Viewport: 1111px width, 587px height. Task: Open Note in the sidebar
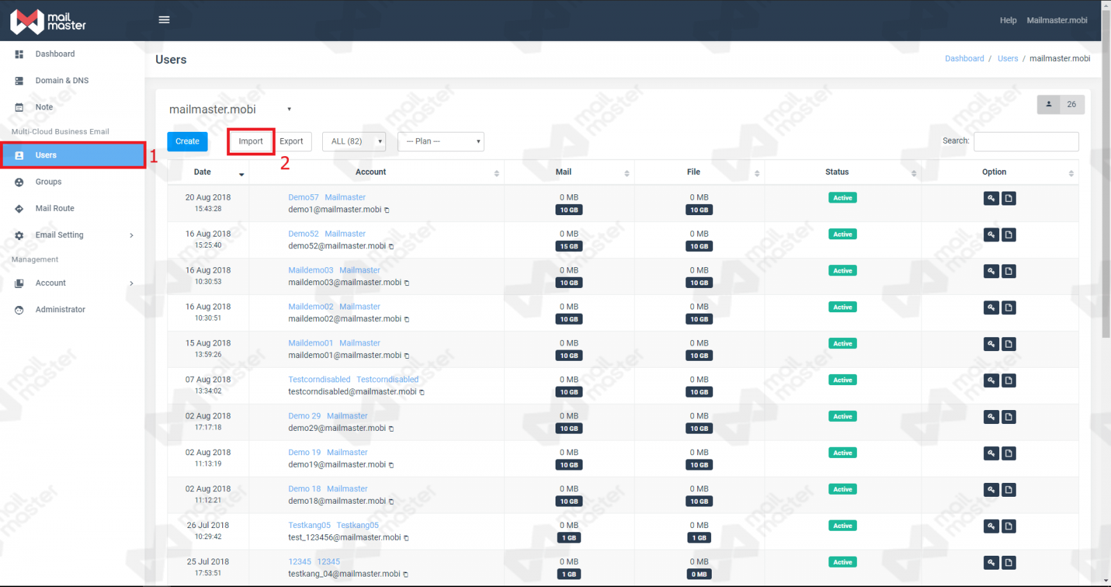[x=44, y=108]
